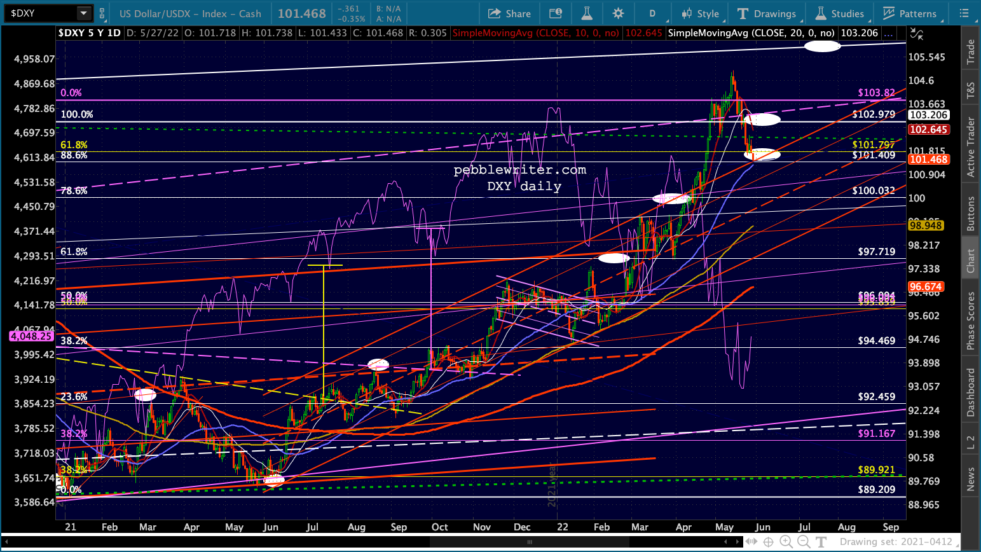The height and width of the screenshot is (552, 981).
Task: Click the US Dollar/USDX - Index - Cash description
Action: click(190, 13)
